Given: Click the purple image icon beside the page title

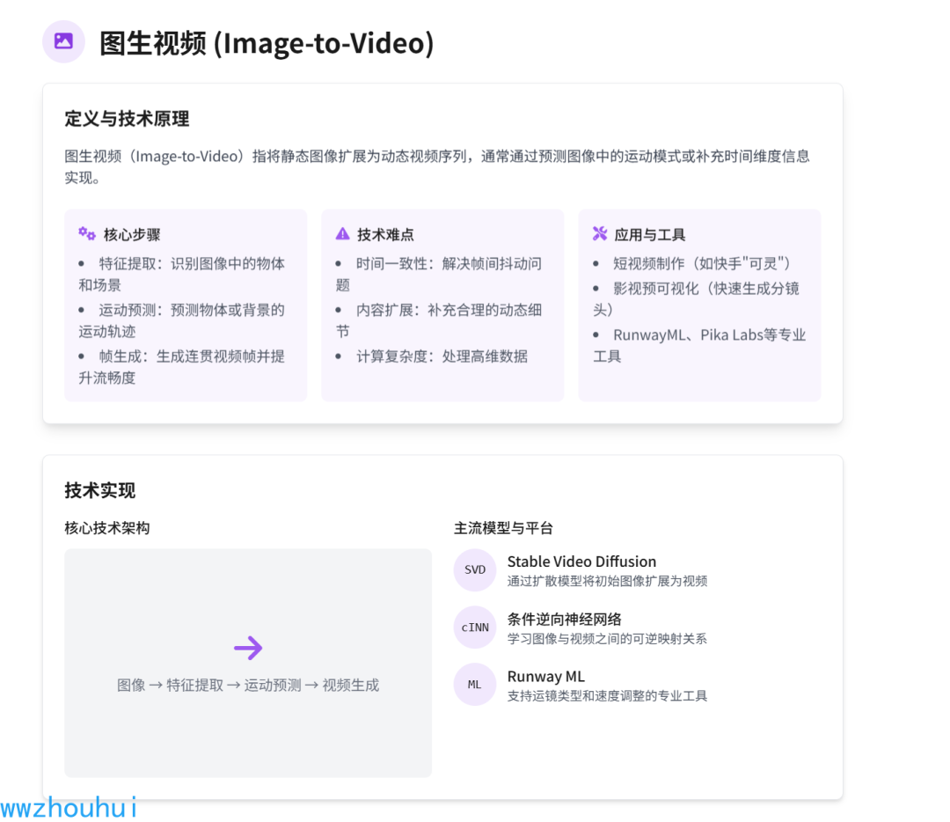Looking at the screenshot, I should point(63,40).
